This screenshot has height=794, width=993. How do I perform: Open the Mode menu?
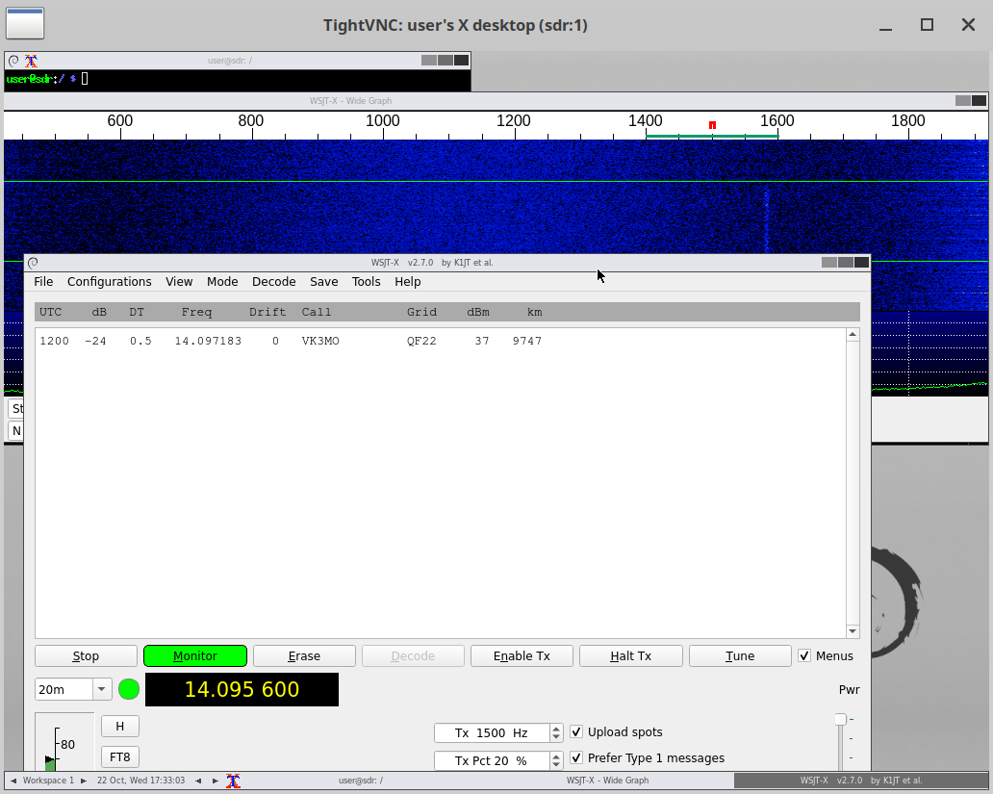click(222, 282)
